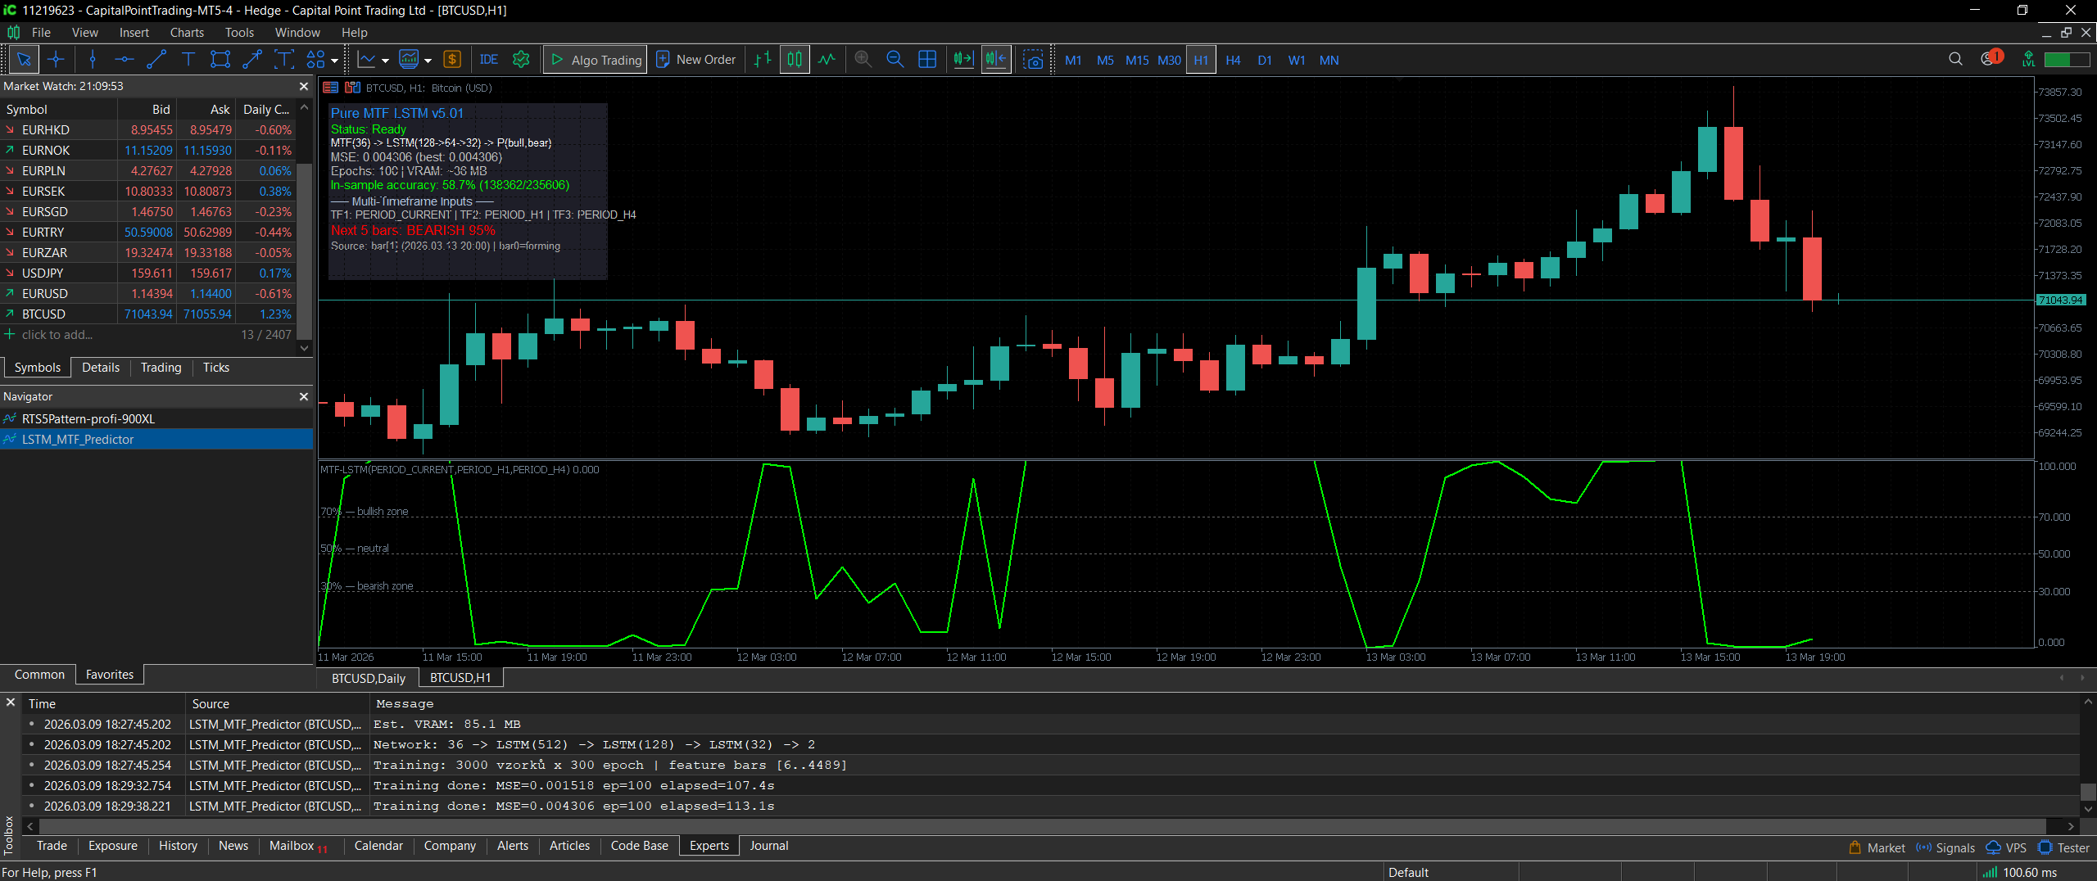Switch the chart to candlestick display
The width and height of the screenshot is (2097, 881).
(793, 59)
